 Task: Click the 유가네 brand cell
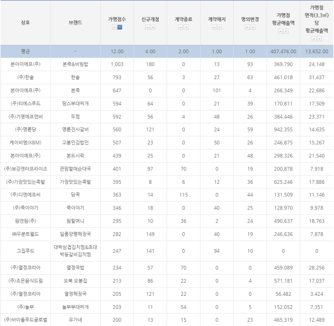coord(76,320)
